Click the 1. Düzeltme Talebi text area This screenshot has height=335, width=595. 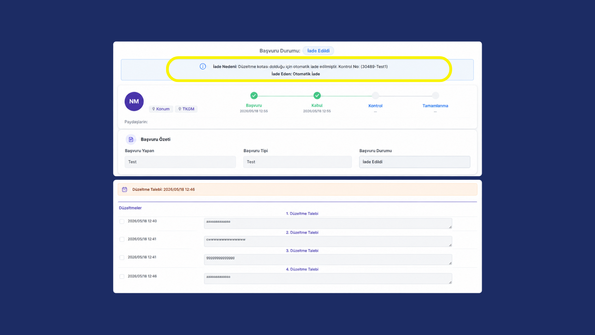point(328,223)
